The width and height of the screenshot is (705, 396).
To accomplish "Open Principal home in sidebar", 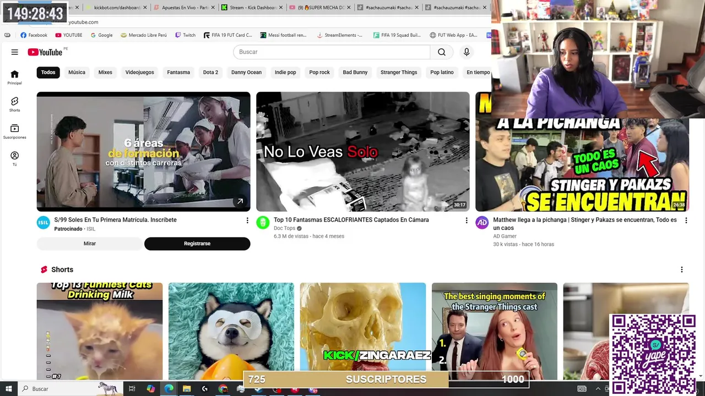I will tap(14, 78).
